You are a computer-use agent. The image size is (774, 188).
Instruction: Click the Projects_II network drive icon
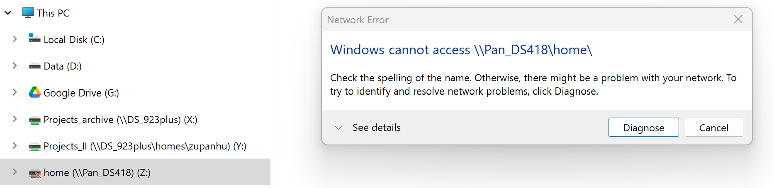(34, 147)
